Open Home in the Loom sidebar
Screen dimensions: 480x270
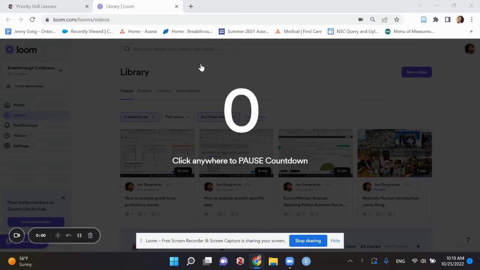coord(19,105)
